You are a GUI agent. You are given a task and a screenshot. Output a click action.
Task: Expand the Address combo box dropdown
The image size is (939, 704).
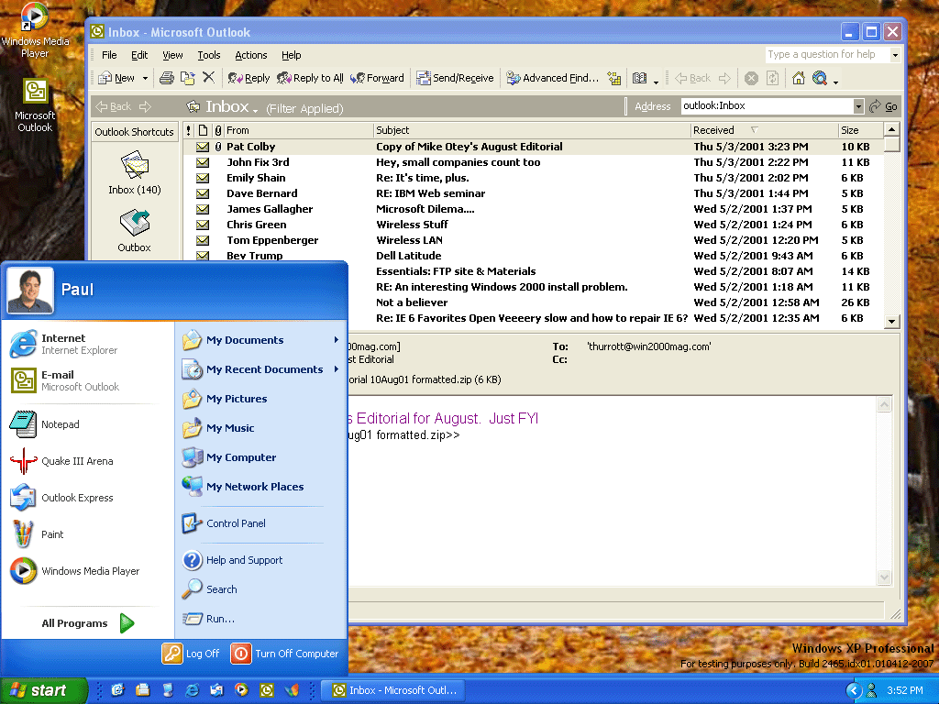pos(858,106)
